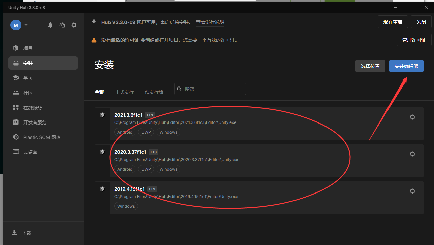Click the support headset icon
434x245 pixels.
click(62, 25)
